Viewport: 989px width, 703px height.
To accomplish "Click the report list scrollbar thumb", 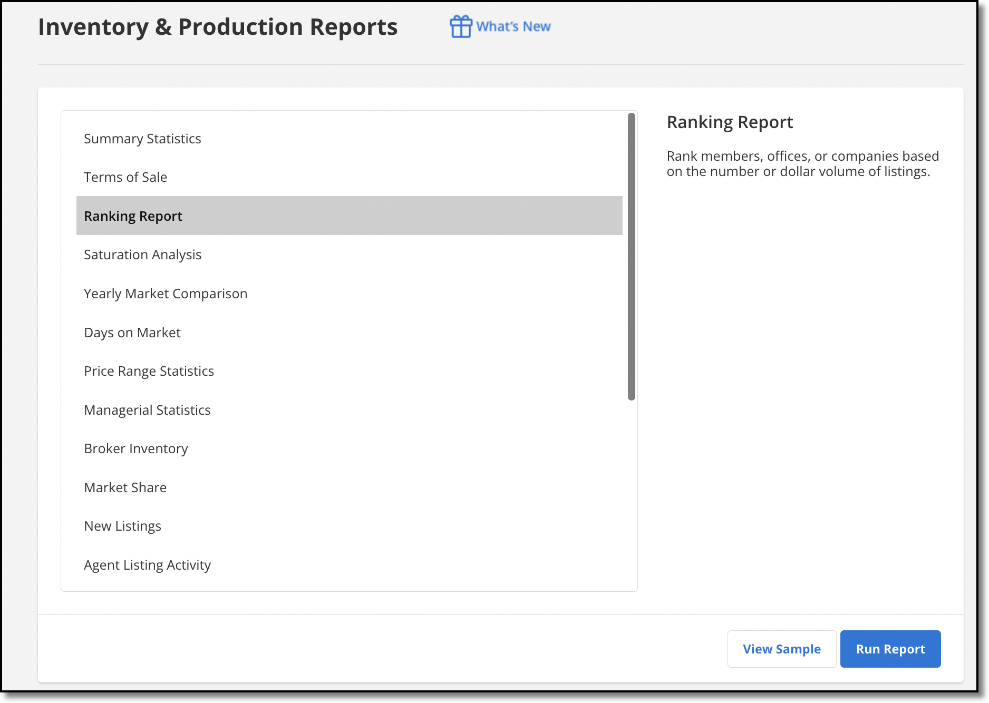I will (632, 257).
